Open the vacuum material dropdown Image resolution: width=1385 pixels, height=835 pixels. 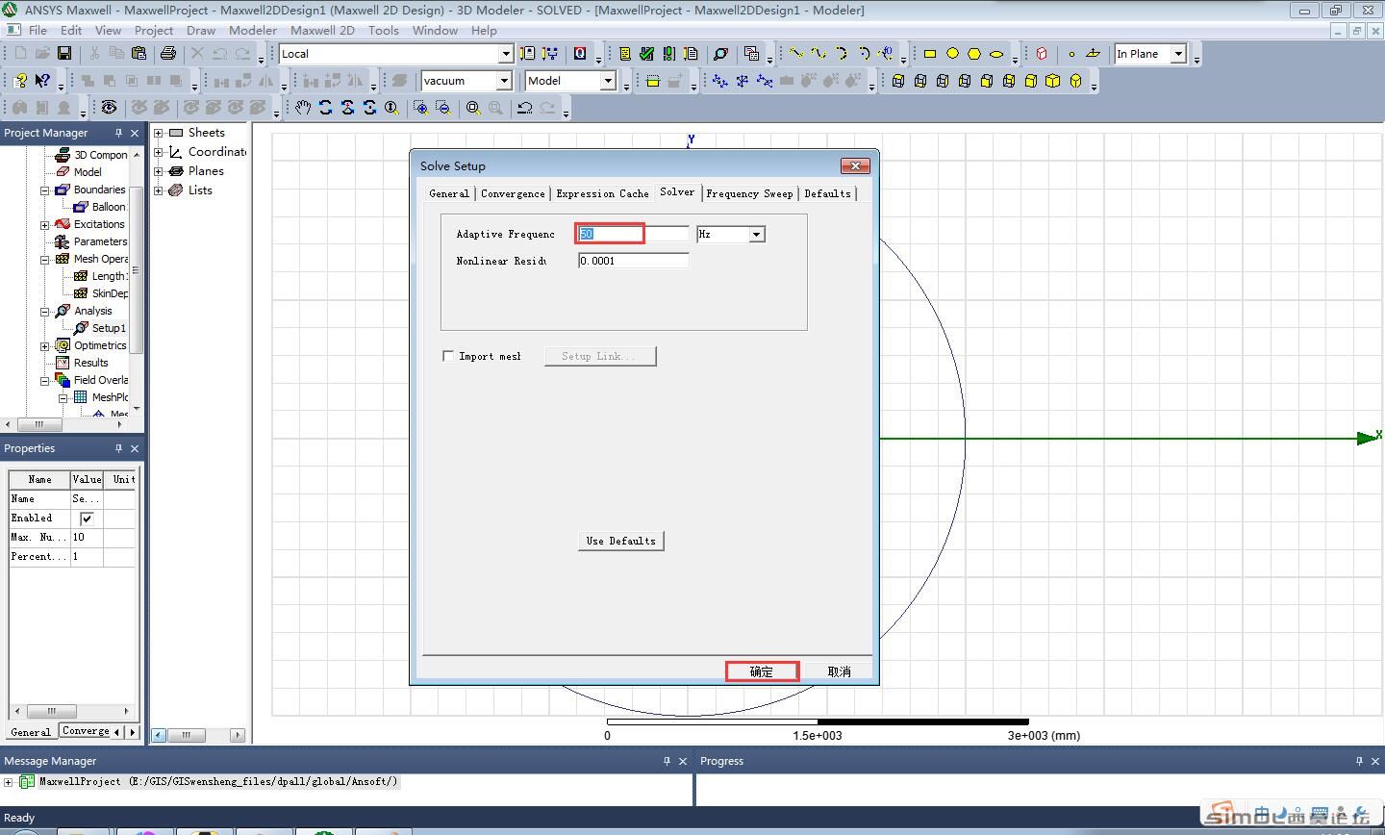503,81
